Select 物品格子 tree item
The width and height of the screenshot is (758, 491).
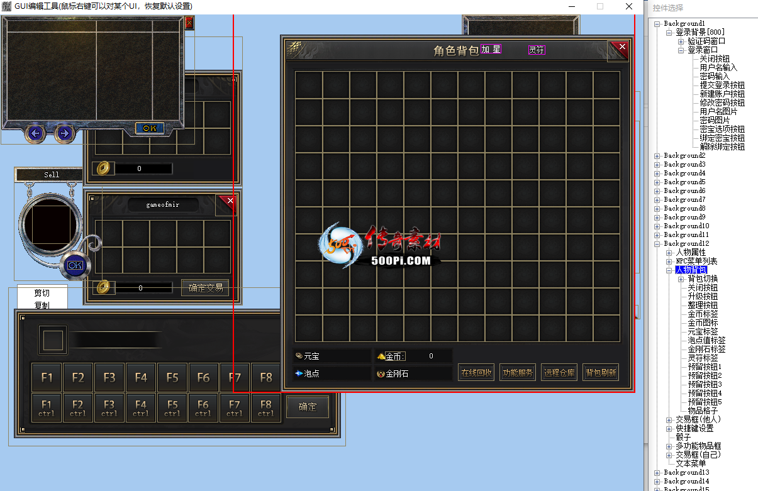(x=703, y=411)
